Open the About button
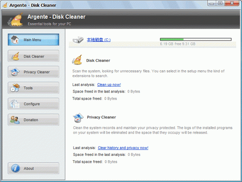This screenshot has height=182, width=242. tap(33, 168)
